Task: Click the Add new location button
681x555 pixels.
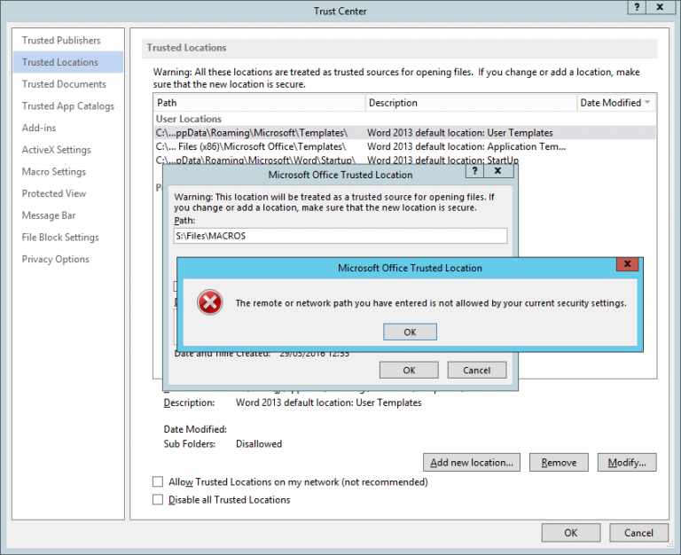Action: click(471, 462)
